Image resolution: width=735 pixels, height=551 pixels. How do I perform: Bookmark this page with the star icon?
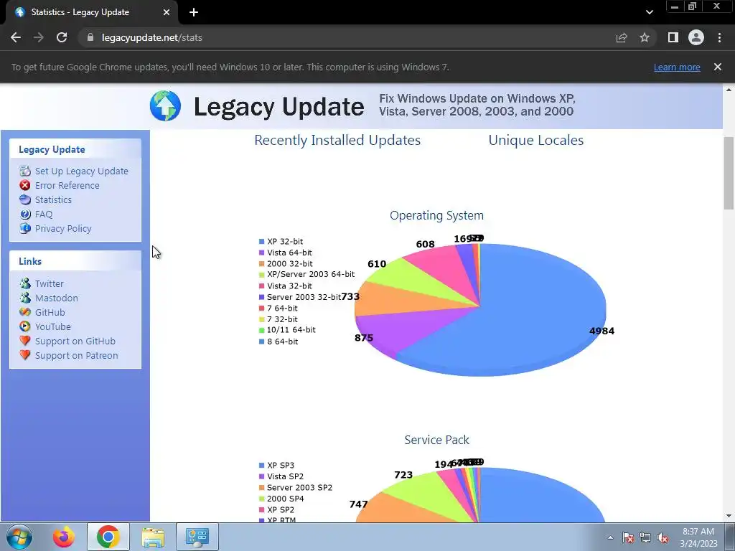(645, 37)
